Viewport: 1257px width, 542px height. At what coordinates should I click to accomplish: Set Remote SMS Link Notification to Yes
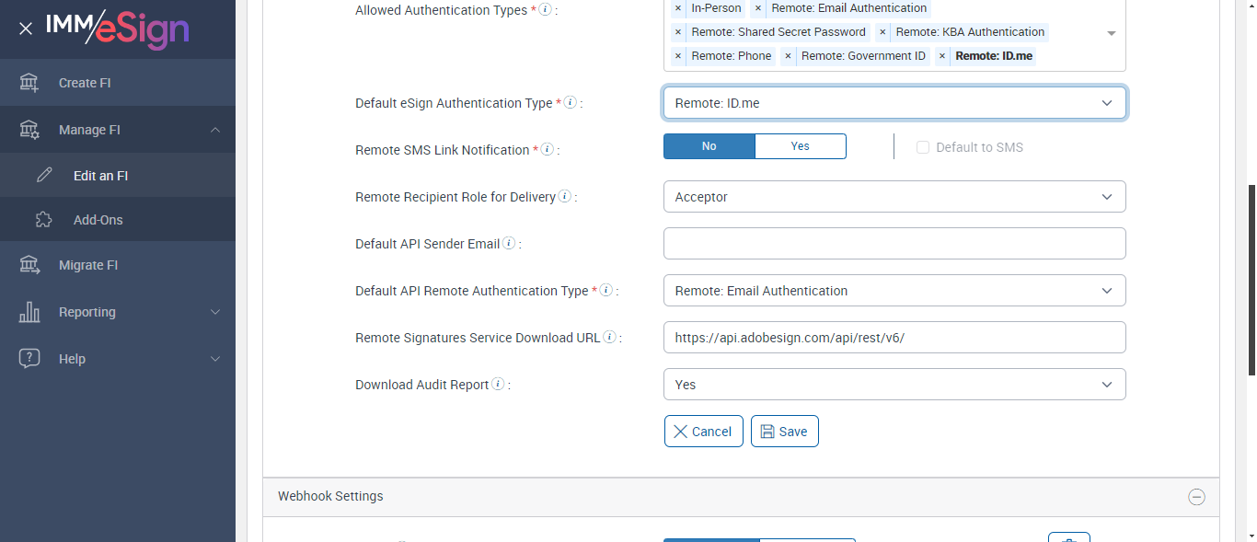tap(800, 146)
